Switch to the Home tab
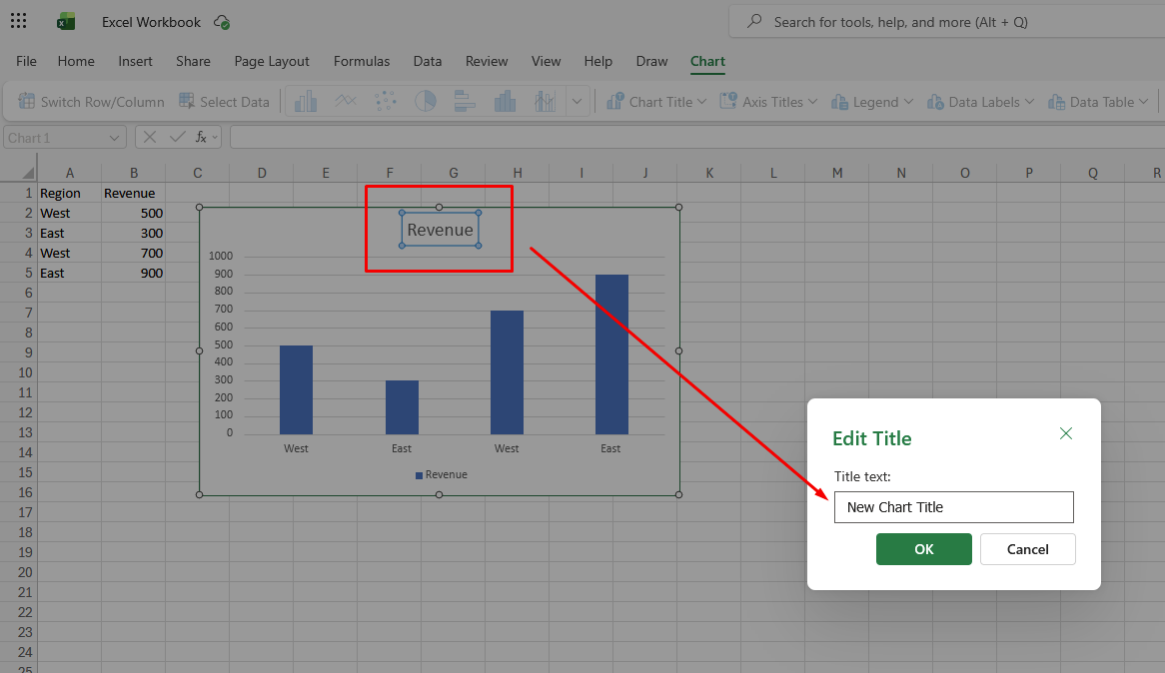 coord(76,61)
